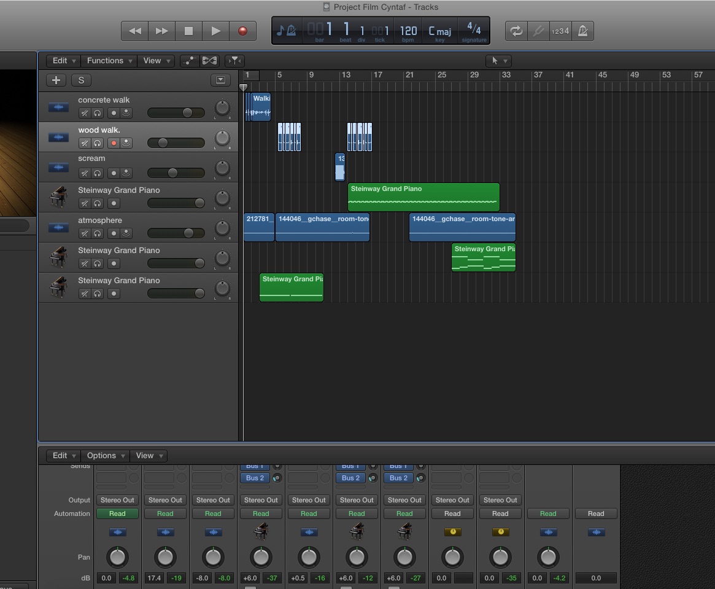Click the highlighted green Read automation button
This screenshot has height=589, width=715.
117,513
